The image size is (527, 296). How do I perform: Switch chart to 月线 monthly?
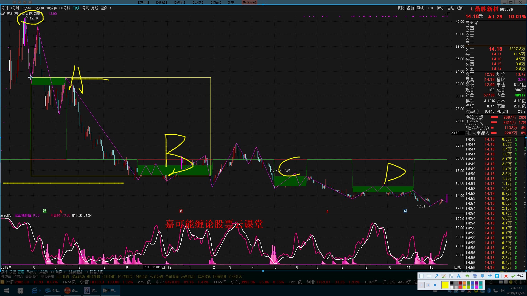click(x=95, y=8)
